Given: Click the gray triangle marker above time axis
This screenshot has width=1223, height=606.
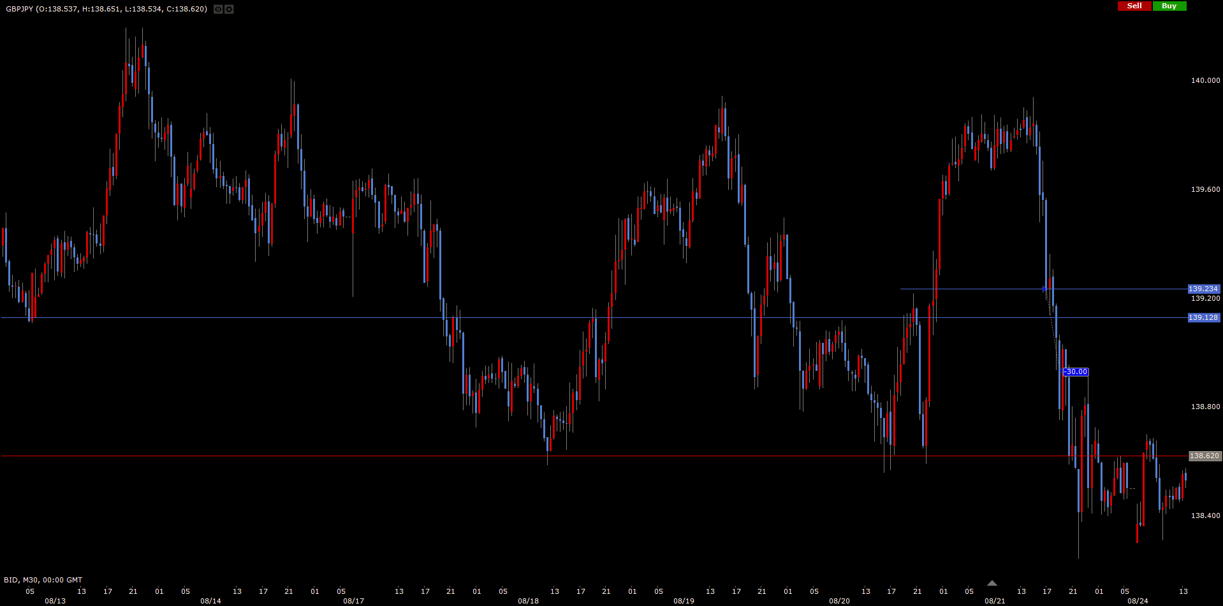Looking at the screenshot, I should point(992,583).
